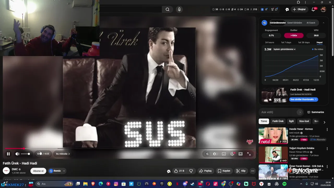Switch to Genel Görünüm tab
Screen dimensions: 334x188
pyautogui.click(x=294, y=23)
